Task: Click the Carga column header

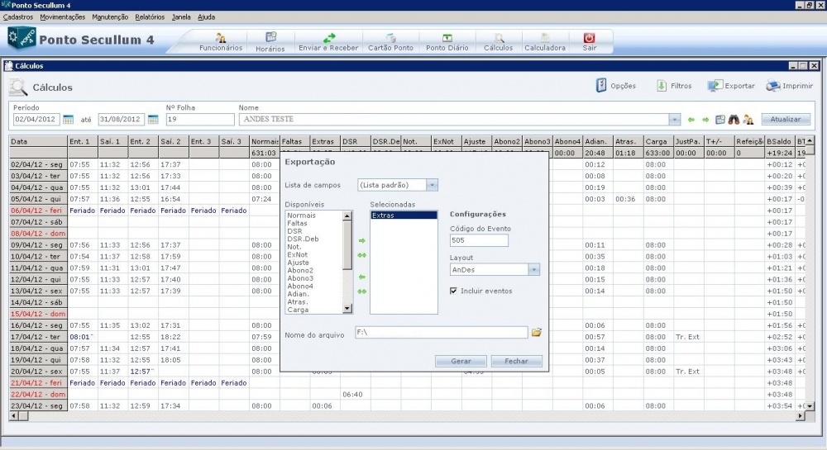Action: click(x=657, y=141)
